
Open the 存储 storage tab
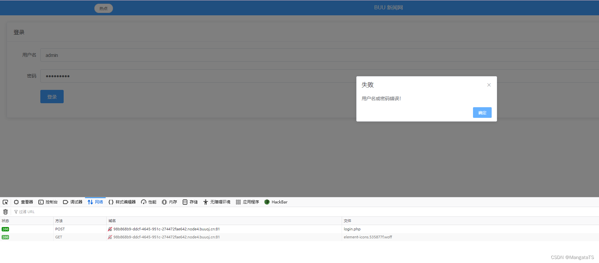pyautogui.click(x=190, y=202)
